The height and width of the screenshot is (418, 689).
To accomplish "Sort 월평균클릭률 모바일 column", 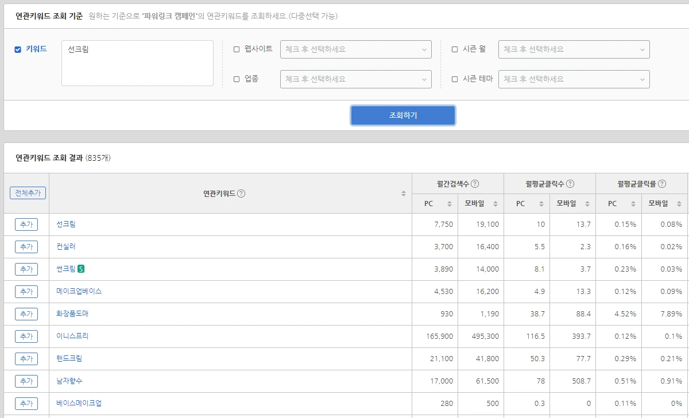I will [x=679, y=204].
